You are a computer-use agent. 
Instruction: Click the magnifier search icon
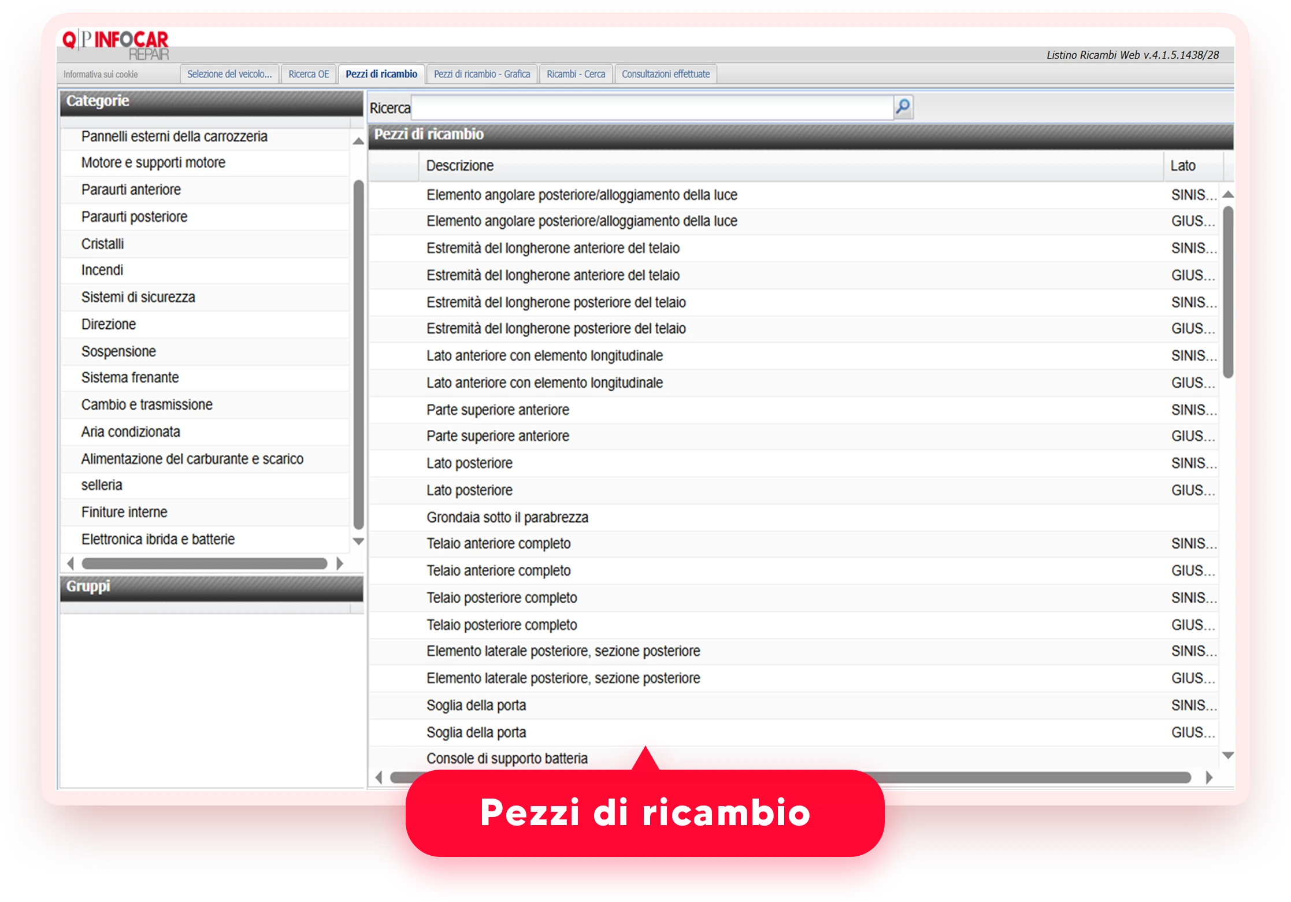tap(903, 107)
